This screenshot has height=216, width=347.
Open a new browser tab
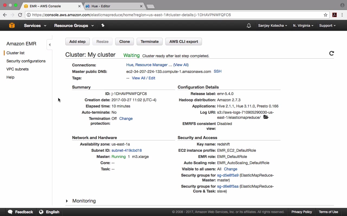pyautogui.click(x=150, y=6)
